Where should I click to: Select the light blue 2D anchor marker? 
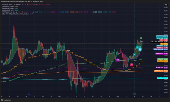point(140,49)
